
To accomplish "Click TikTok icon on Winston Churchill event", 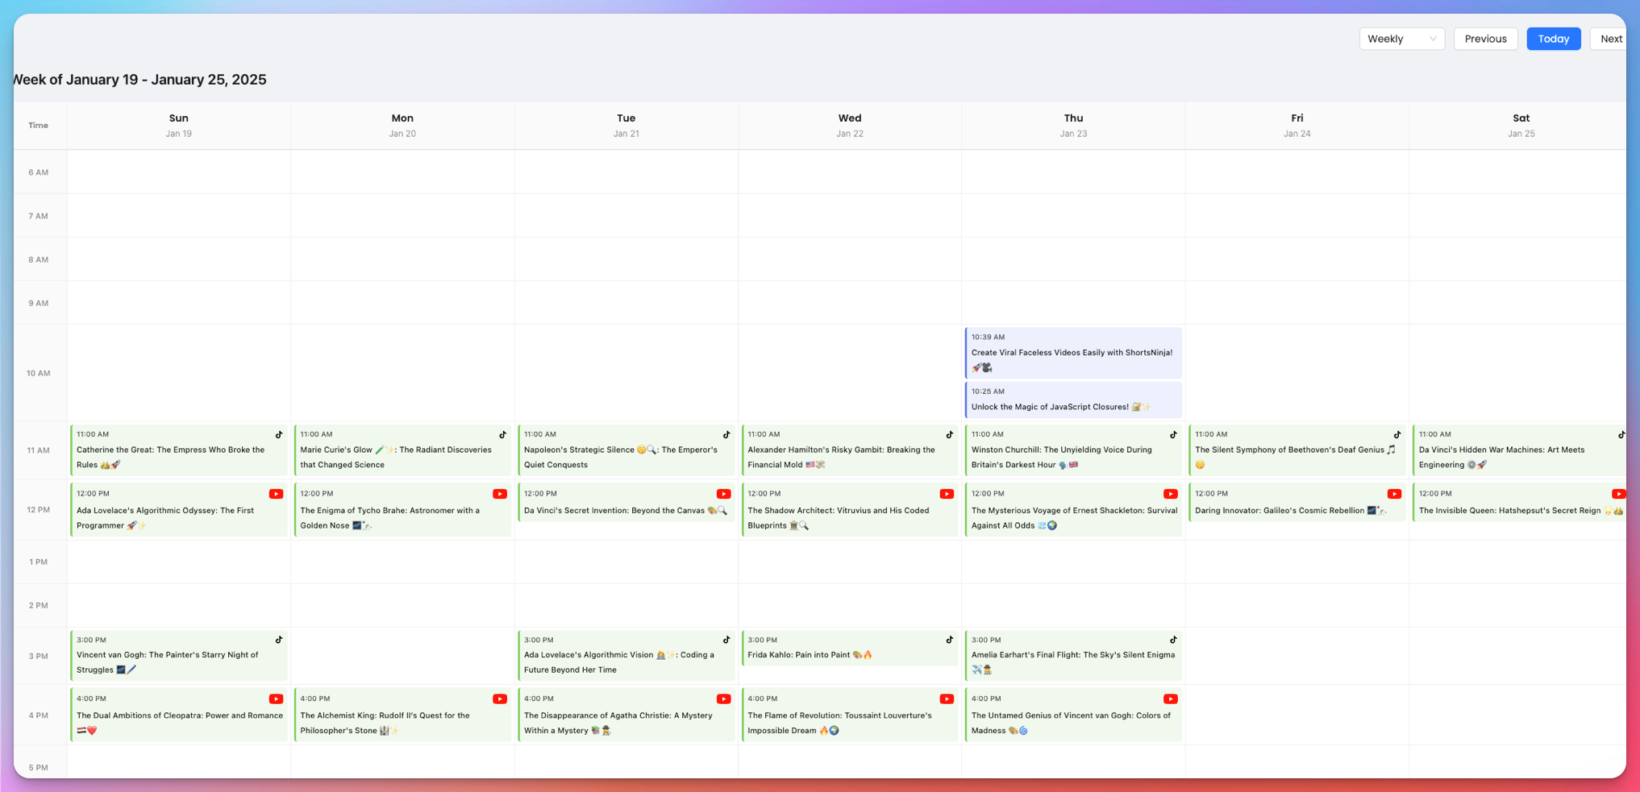I will tap(1173, 434).
